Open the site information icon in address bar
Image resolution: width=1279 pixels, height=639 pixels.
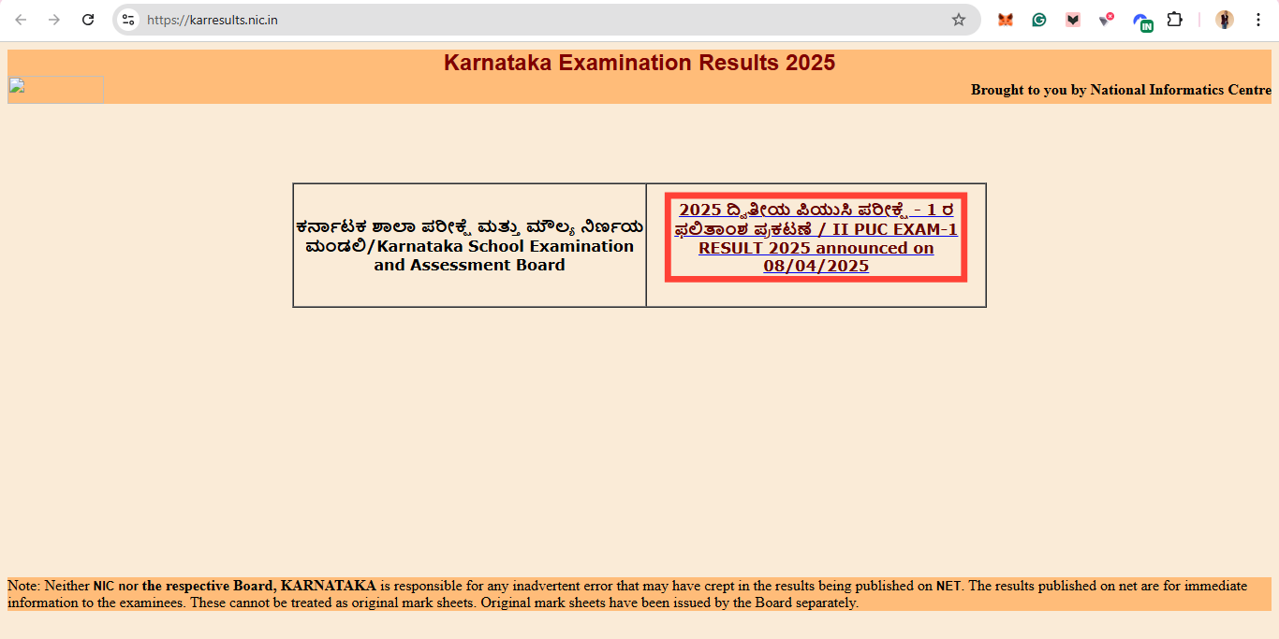tap(128, 20)
